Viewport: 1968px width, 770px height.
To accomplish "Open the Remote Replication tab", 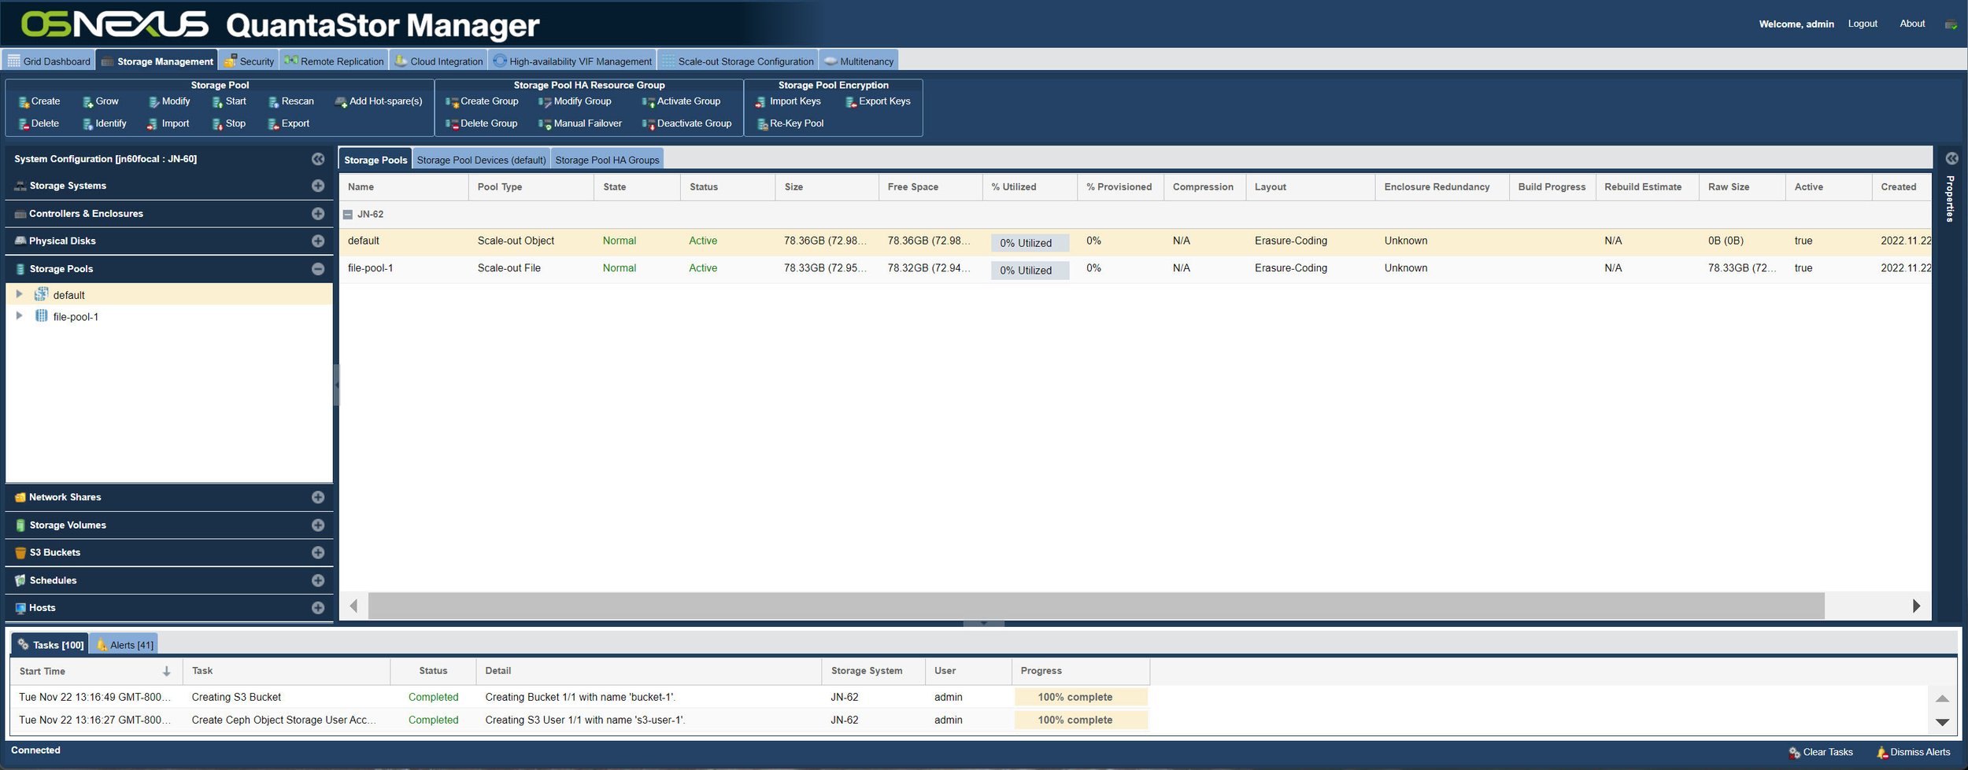I will point(335,61).
